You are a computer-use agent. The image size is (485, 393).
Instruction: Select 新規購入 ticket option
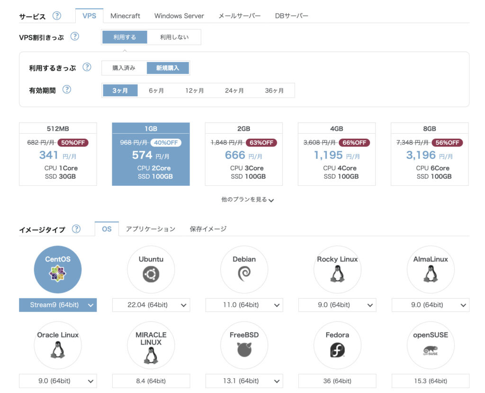pos(168,68)
